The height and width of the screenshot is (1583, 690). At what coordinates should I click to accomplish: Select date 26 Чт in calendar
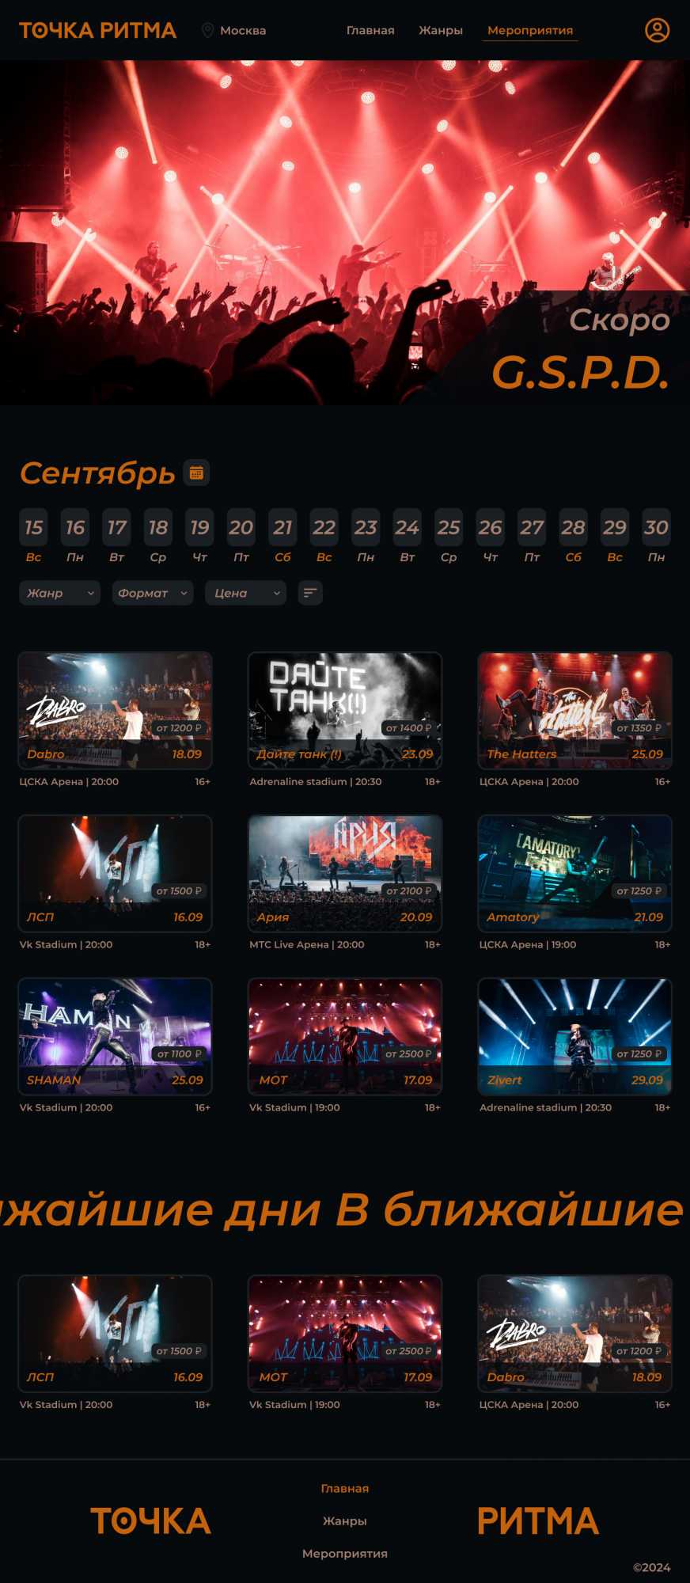pos(491,537)
